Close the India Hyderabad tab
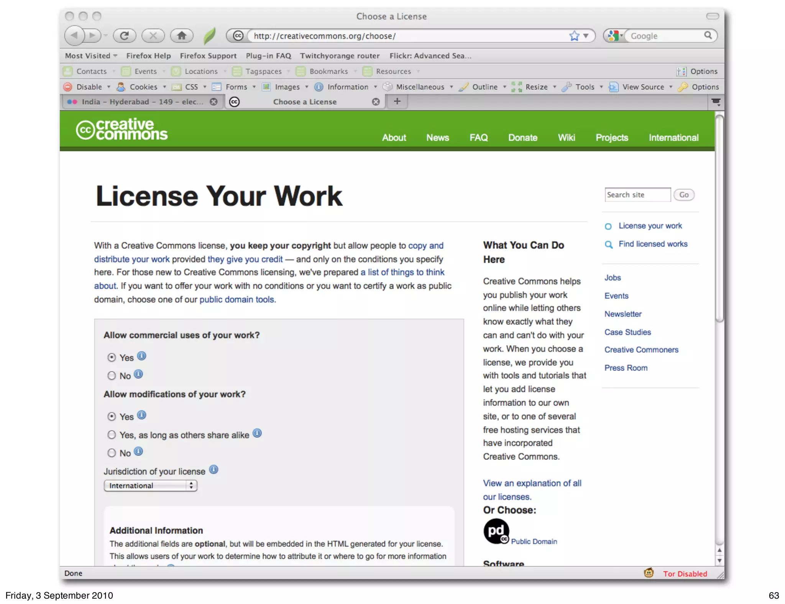 click(x=214, y=102)
